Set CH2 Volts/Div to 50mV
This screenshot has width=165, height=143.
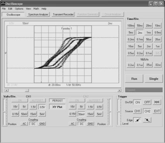[x=81, y=114]
